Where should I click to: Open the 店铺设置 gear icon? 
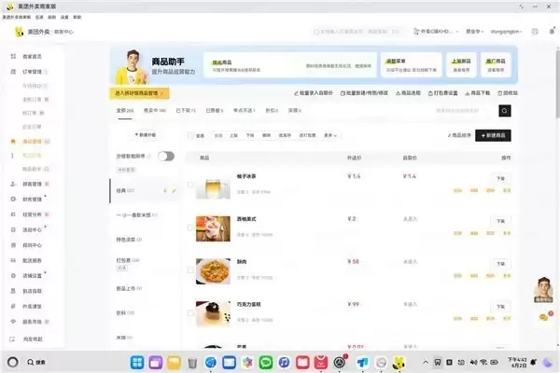(13, 276)
